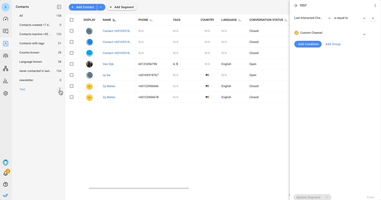Expand the Custom Channel value dropdown
The height and width of the screenshot is (200, 381).
(364, 34)
